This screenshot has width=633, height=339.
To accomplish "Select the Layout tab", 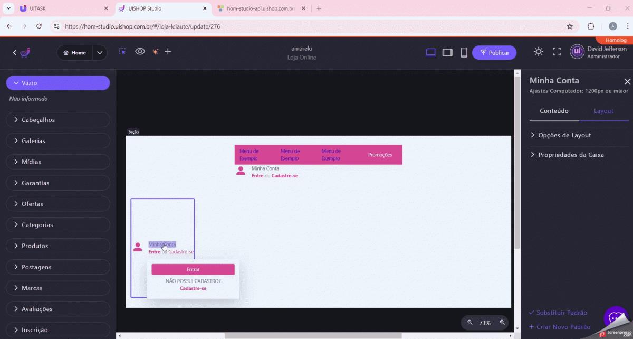I will 603,111.
